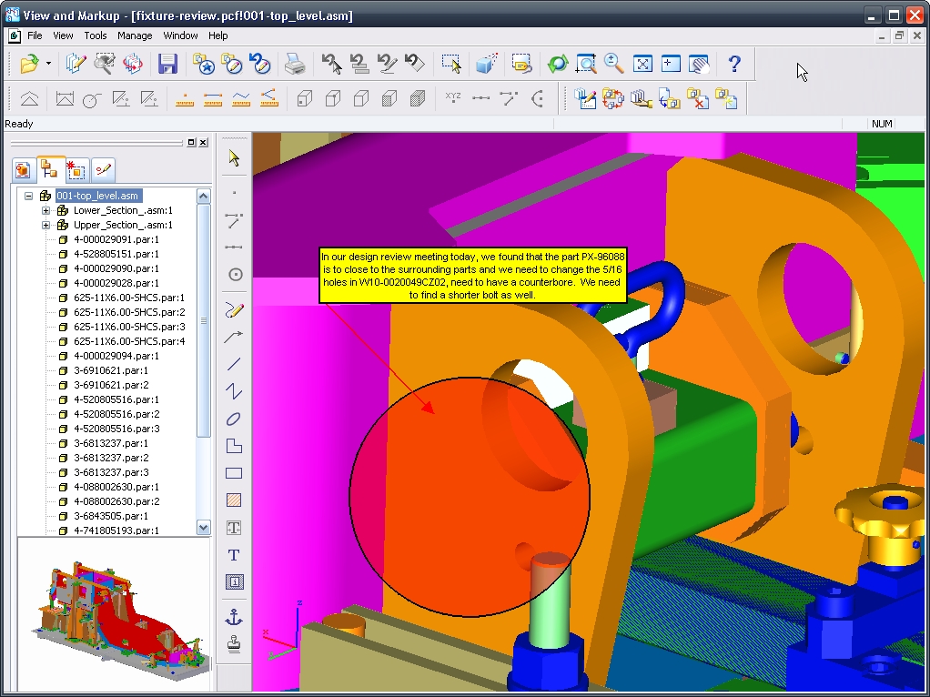Click the anchor icon in vertical toolbar

(234, 617)
